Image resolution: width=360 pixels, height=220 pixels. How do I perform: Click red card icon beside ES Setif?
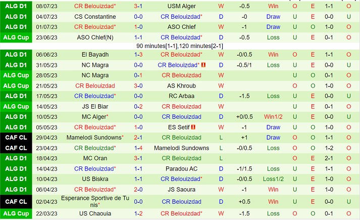click(x=193, y=127)
